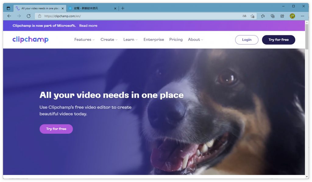Expand the Features dropdown menu

point(84,40)
